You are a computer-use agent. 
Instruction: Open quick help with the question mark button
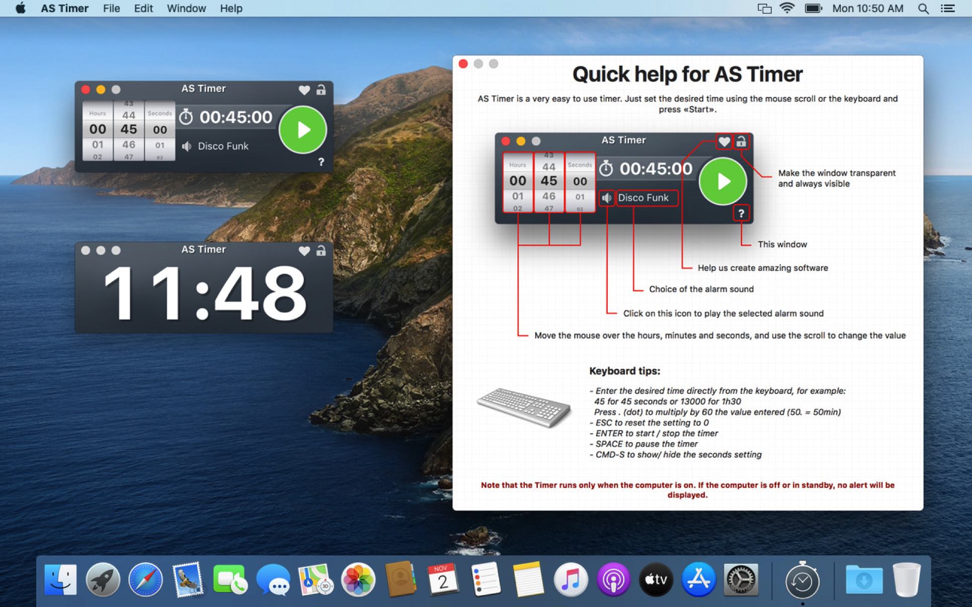(x=321, y=162)
